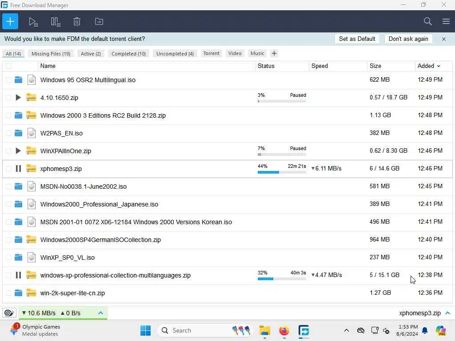
Task: Resume the paused 4.10.1650.zip download
Action: click(x=18, y=97)
